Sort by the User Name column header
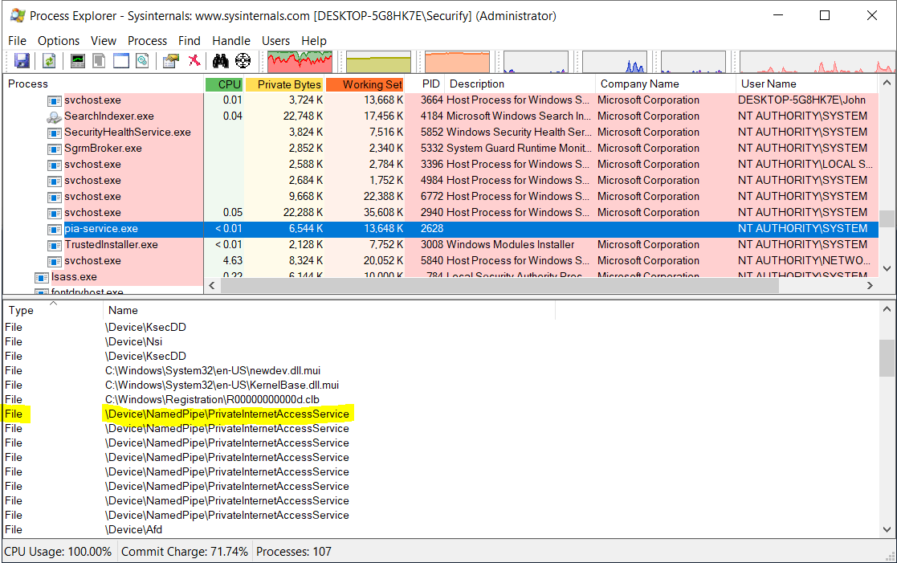 [806, 84]
